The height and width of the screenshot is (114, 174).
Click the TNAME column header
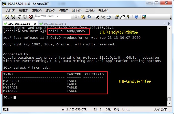pyautogui.click(x=8, y=74)
